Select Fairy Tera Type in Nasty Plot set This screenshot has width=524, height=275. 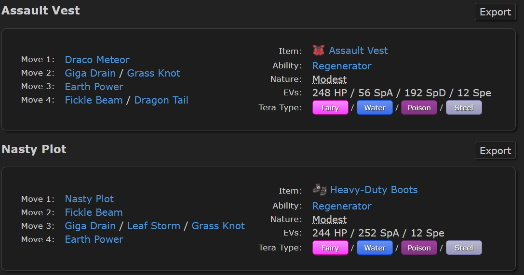[330, 248]
